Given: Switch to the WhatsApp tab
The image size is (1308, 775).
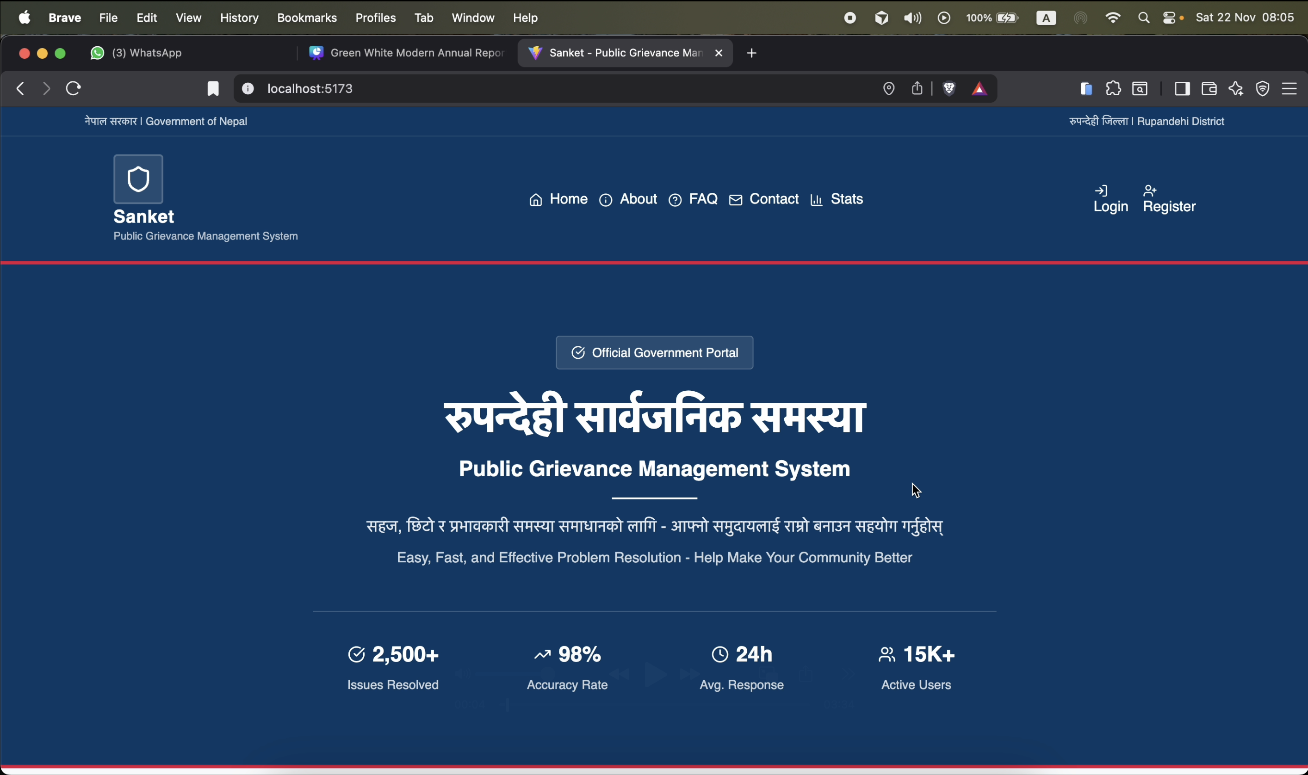Looking at the screenshot, I should point(146,53).
